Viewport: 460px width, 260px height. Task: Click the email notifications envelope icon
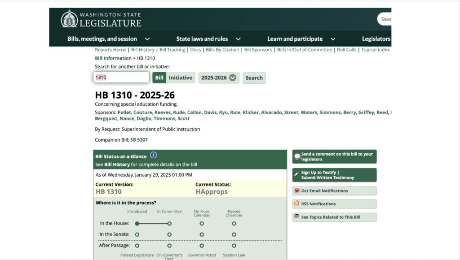297,191
